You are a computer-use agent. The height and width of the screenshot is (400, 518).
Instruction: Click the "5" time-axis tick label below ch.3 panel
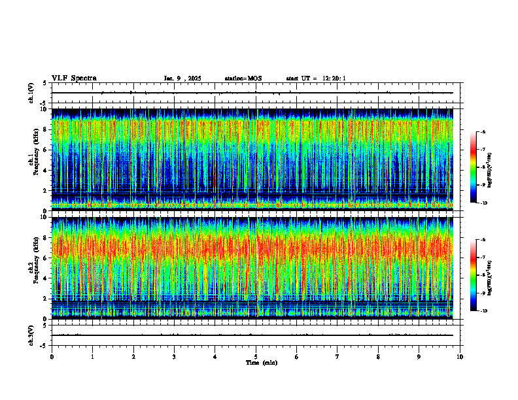click(256, 357)
